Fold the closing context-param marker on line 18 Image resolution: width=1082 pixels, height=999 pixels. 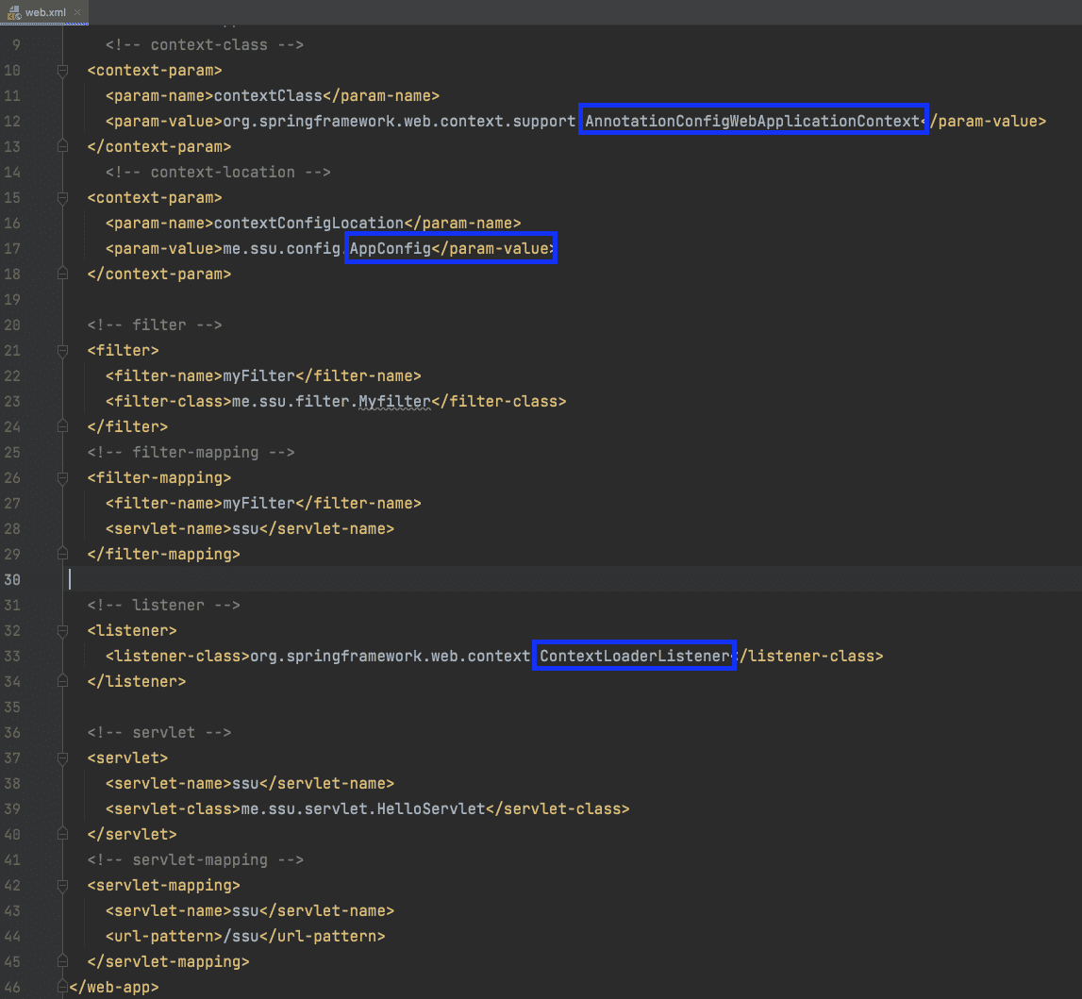pos(63,274)
